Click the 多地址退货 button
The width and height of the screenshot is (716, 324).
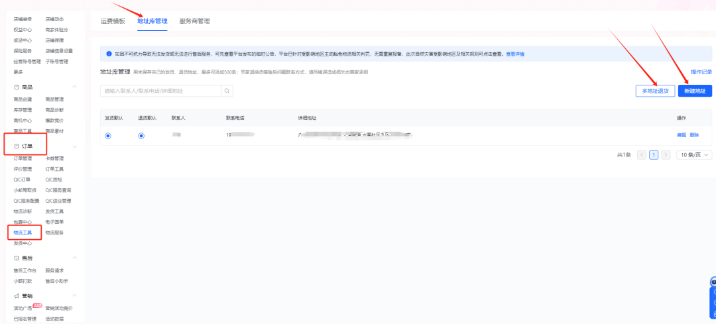click(x=654, y=91)
